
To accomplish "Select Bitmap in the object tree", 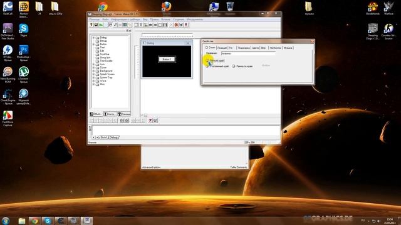I will click(103, 41).
